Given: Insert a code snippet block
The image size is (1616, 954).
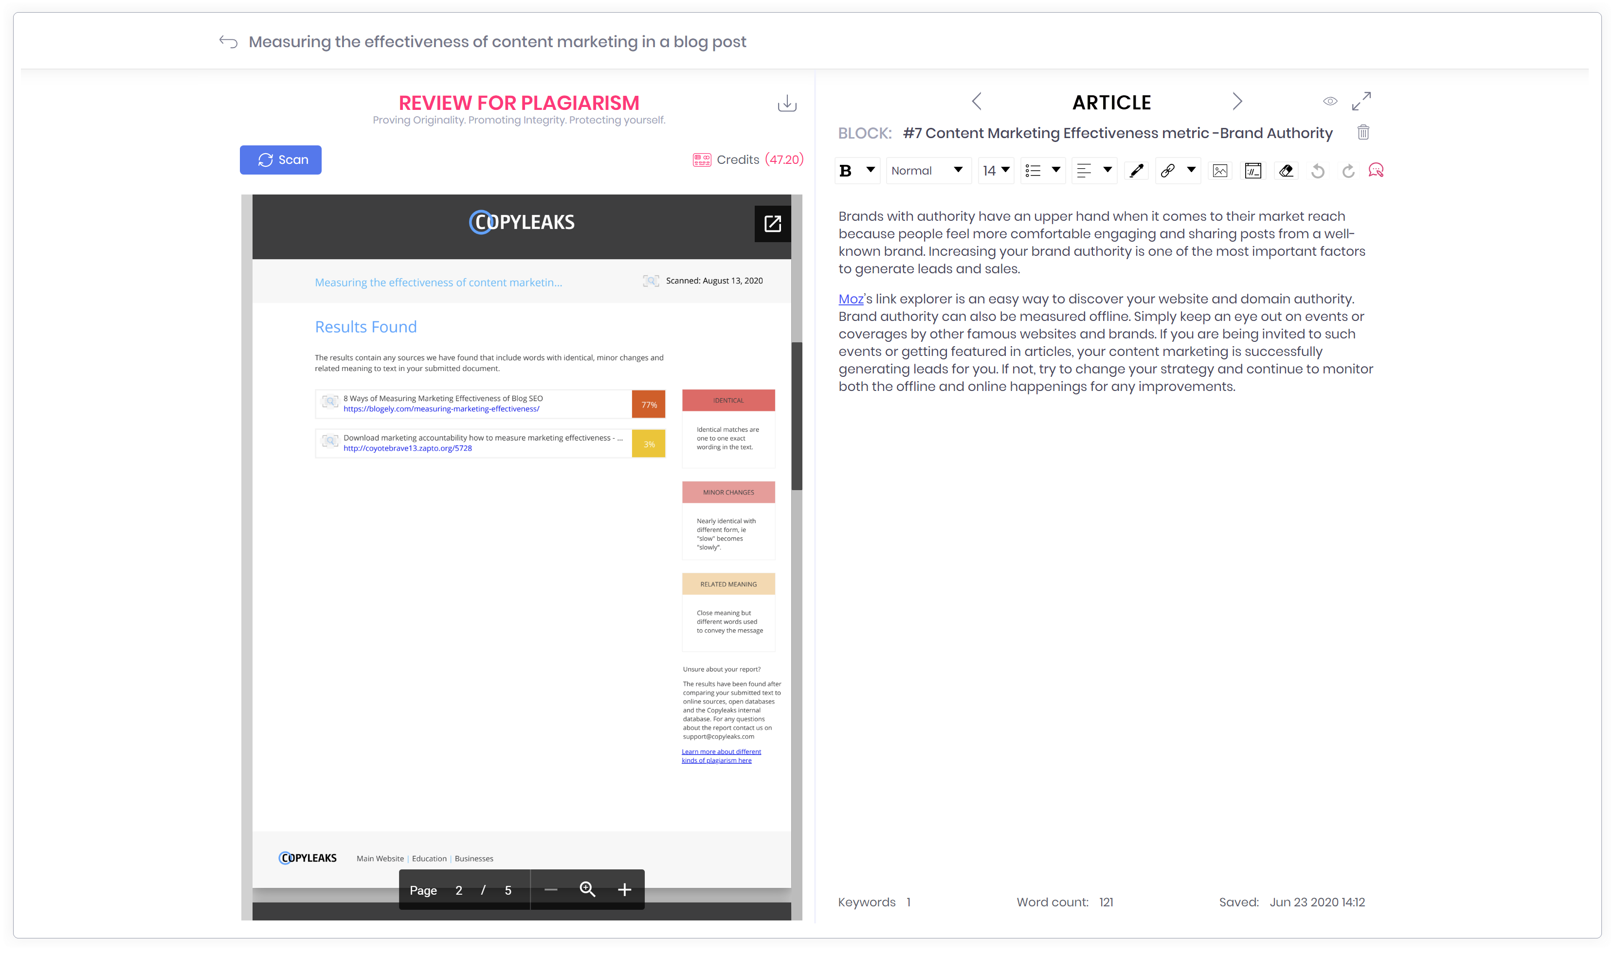Looking at the screenshot, I should click(1252, 170).
